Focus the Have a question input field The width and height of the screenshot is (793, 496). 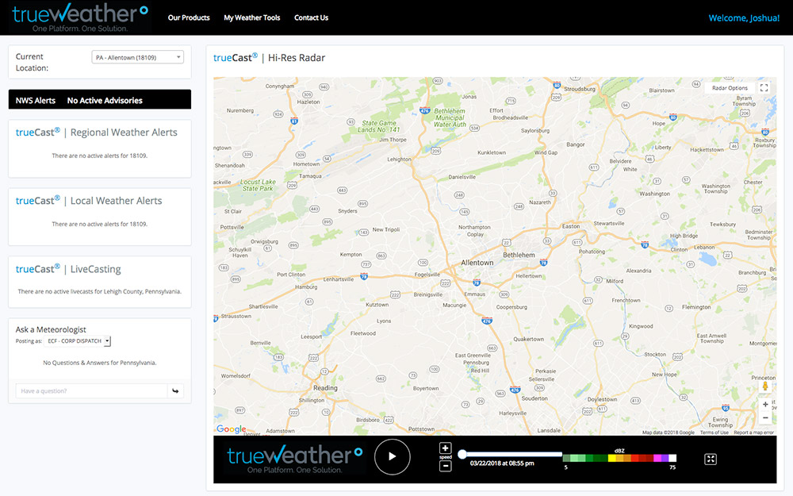[91, 390]
